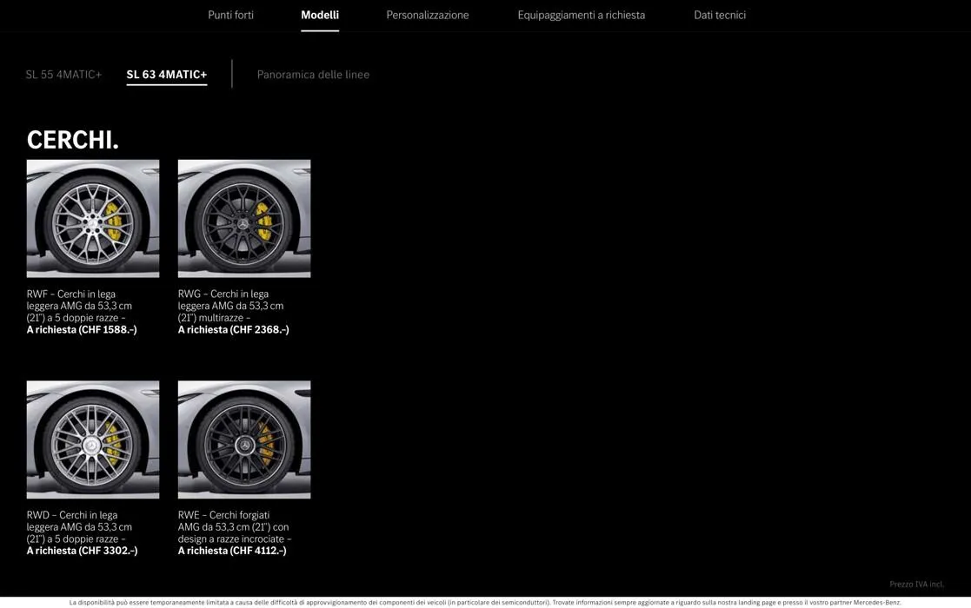Click the RWE forged black wheel image
Viewport: 971px width, 608px height.
(x=244, y=439)
